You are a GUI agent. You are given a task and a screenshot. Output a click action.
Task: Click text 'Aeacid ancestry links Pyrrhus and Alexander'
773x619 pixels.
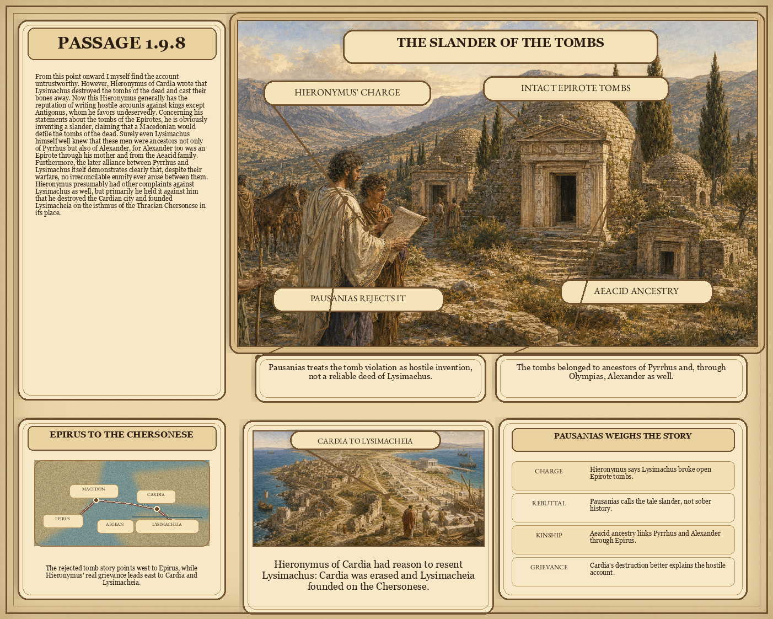[655, 533]
